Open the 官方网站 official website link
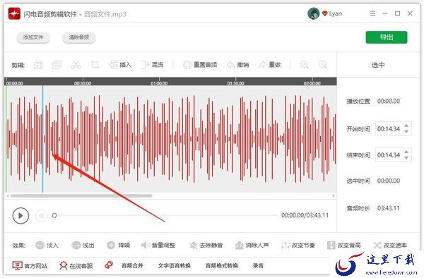 pyautogui.click(x=30, y=265)
